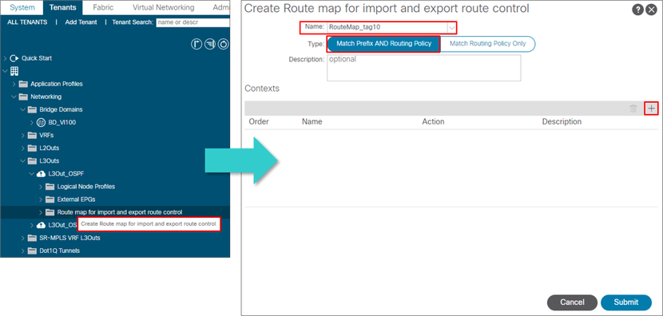Click Add Tenant link
The width and height of the screenshot is (663, 316).
pyautogui.click(x=81, y=22)
